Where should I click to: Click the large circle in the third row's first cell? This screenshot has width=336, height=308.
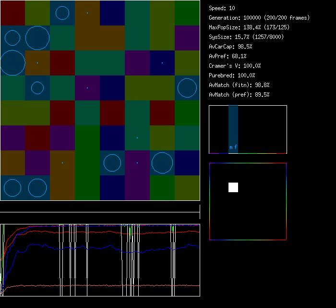click(12, 63)
